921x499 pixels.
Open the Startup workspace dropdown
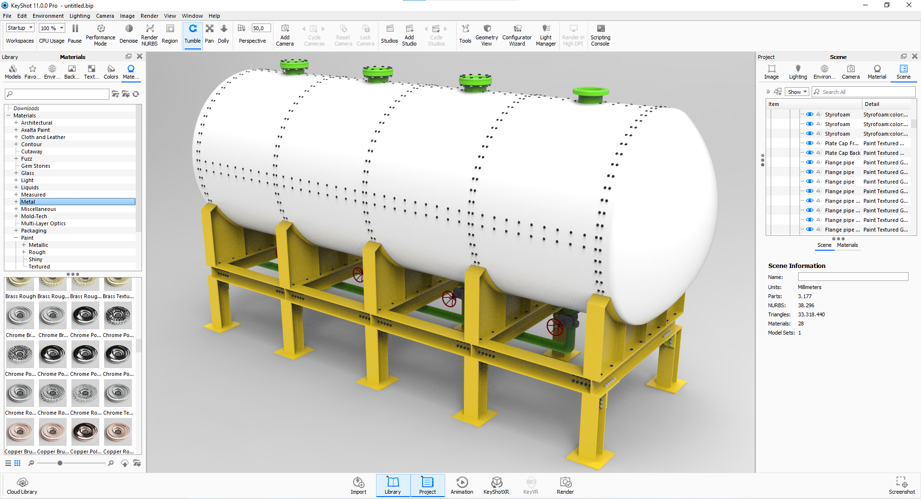coord(20,28)
